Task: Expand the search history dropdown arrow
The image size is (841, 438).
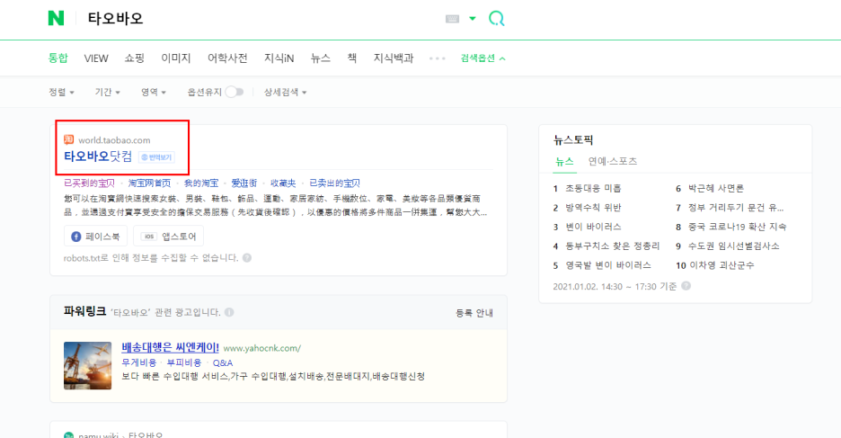Action: 473,18
